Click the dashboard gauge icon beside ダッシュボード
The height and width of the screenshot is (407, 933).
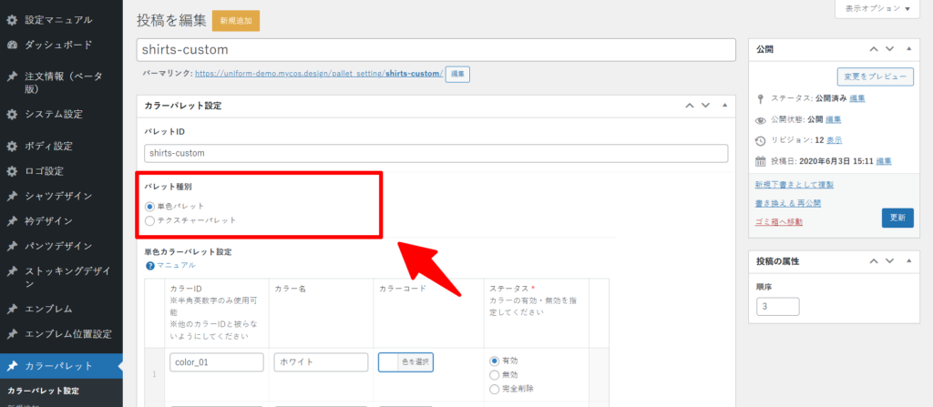point(12,46)
